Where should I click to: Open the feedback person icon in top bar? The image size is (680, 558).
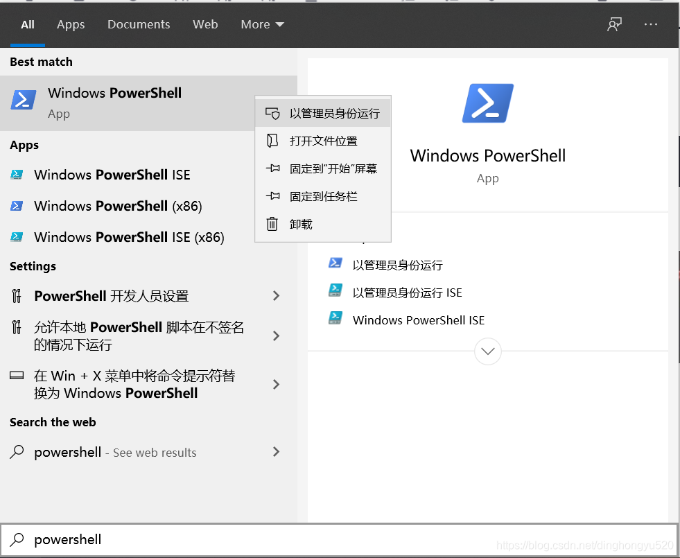pyautogui.click(x=615, y=24)
